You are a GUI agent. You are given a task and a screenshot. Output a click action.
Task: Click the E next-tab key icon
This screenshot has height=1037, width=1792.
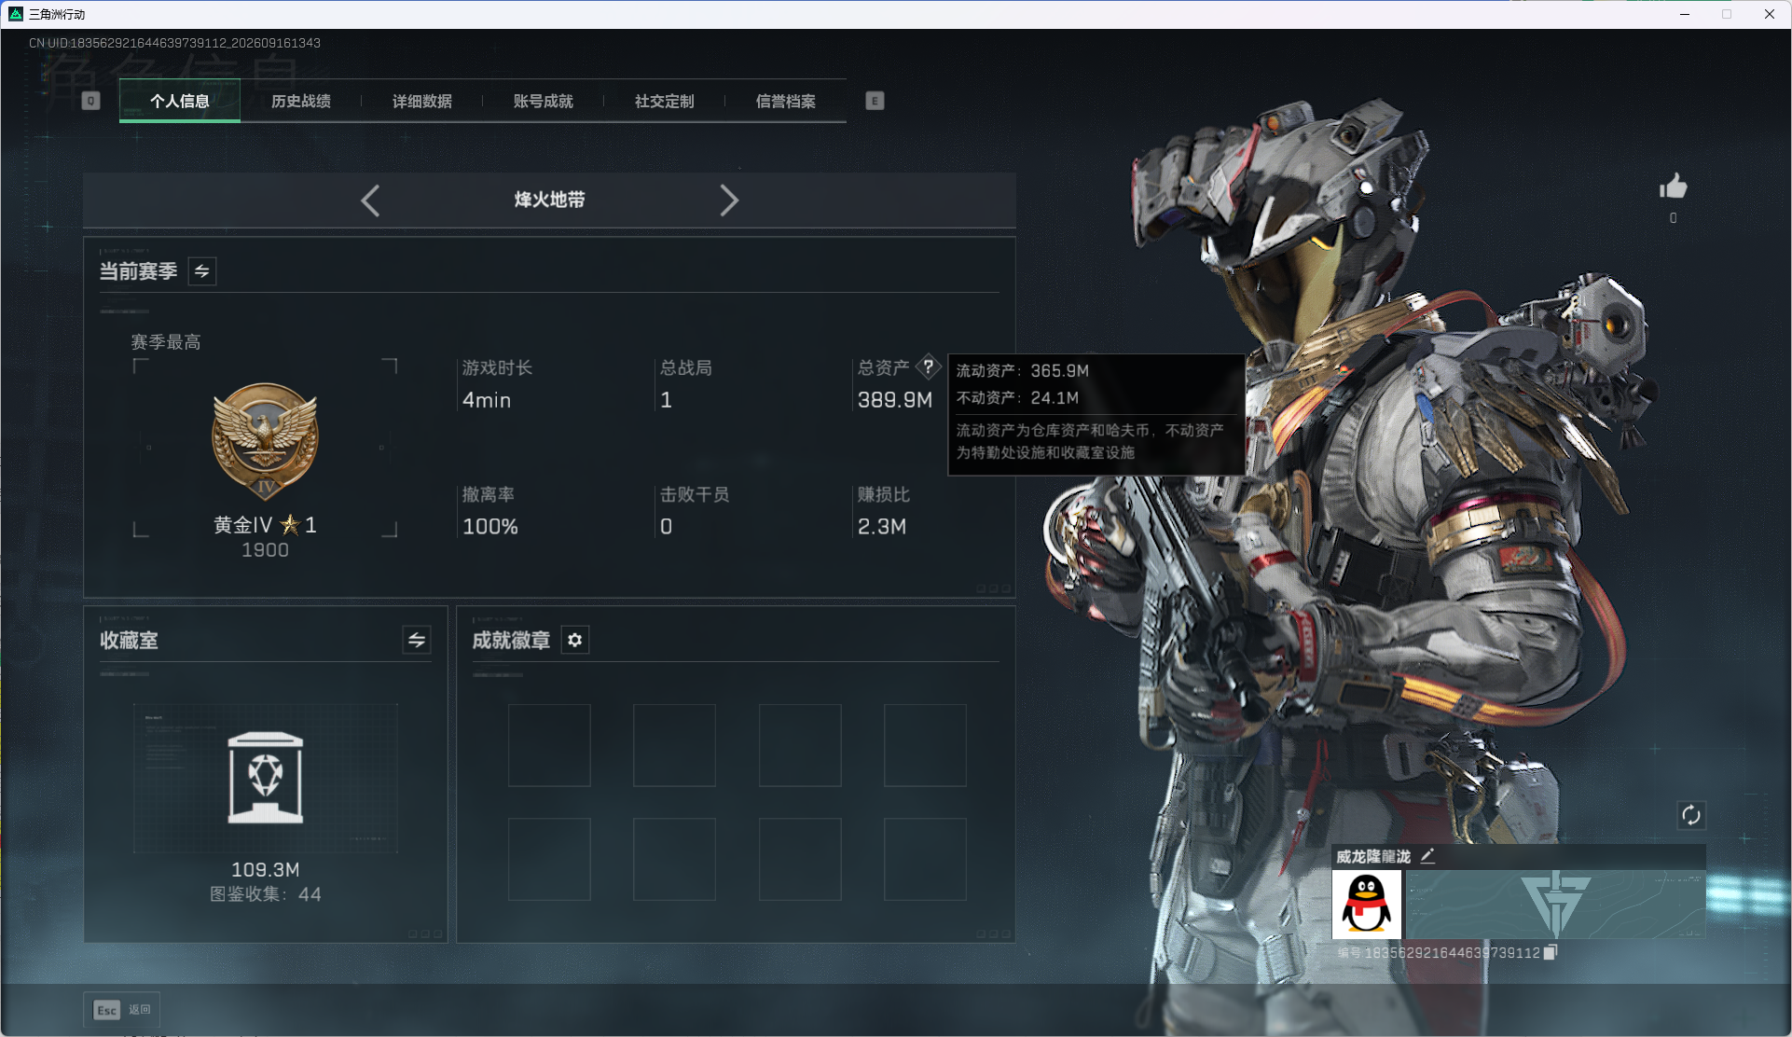click(x=875, y=101)
